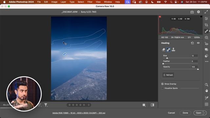Click the healing pin on the image
210x118 pixels.
[x=64, y=54]
